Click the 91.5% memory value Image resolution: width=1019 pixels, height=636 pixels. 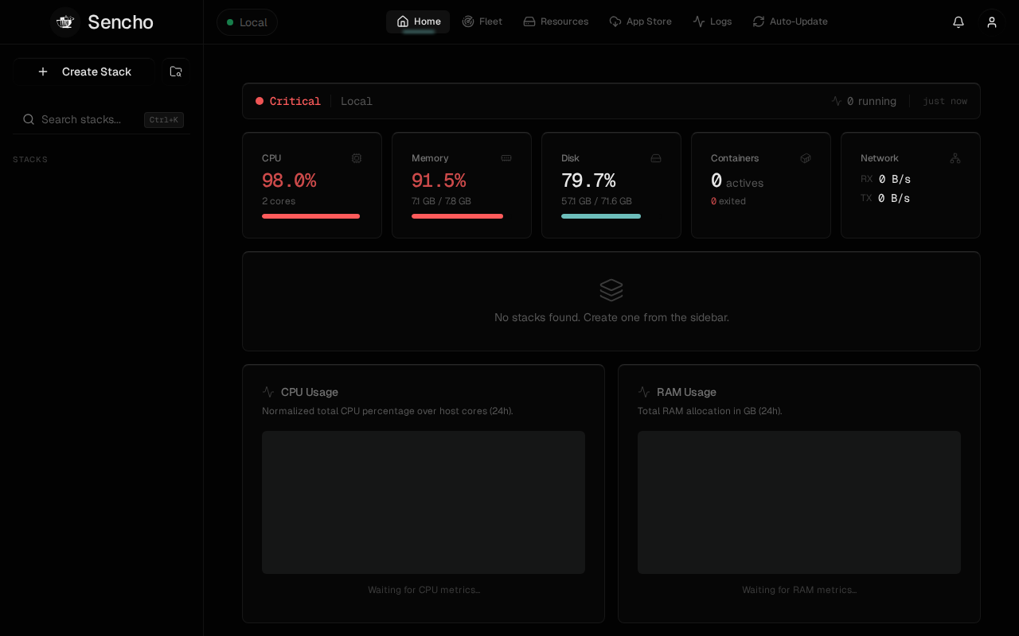click(439, 180)
